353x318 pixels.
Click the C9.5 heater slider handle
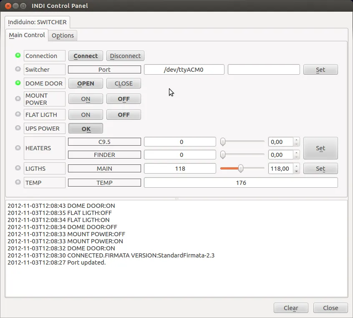[223, 142]
